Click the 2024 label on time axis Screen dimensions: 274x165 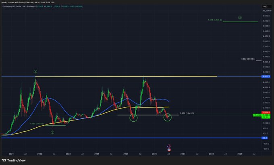pyautogui.click(x=97, y=154)
